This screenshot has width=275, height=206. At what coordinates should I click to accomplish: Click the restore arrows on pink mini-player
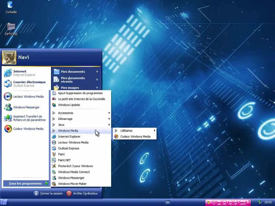tap(249, 201)
